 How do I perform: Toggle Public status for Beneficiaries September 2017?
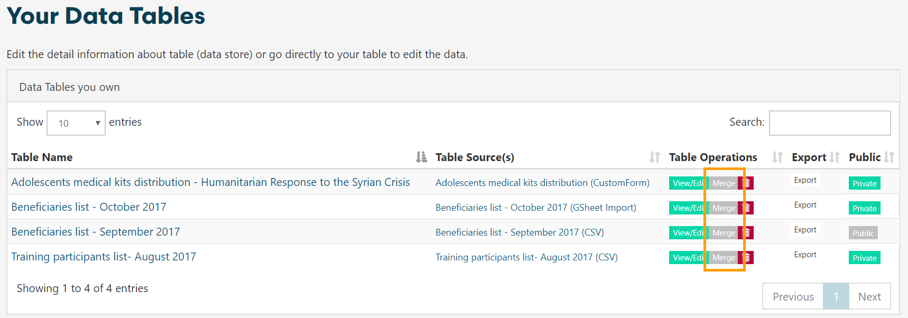863,233
